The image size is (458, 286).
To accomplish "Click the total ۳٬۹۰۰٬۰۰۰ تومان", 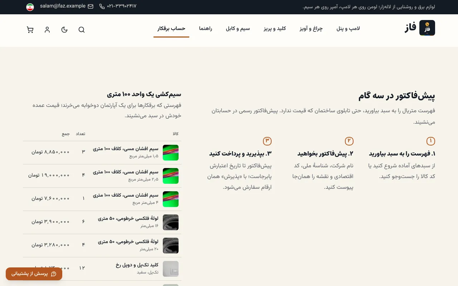I will point(50,222).
